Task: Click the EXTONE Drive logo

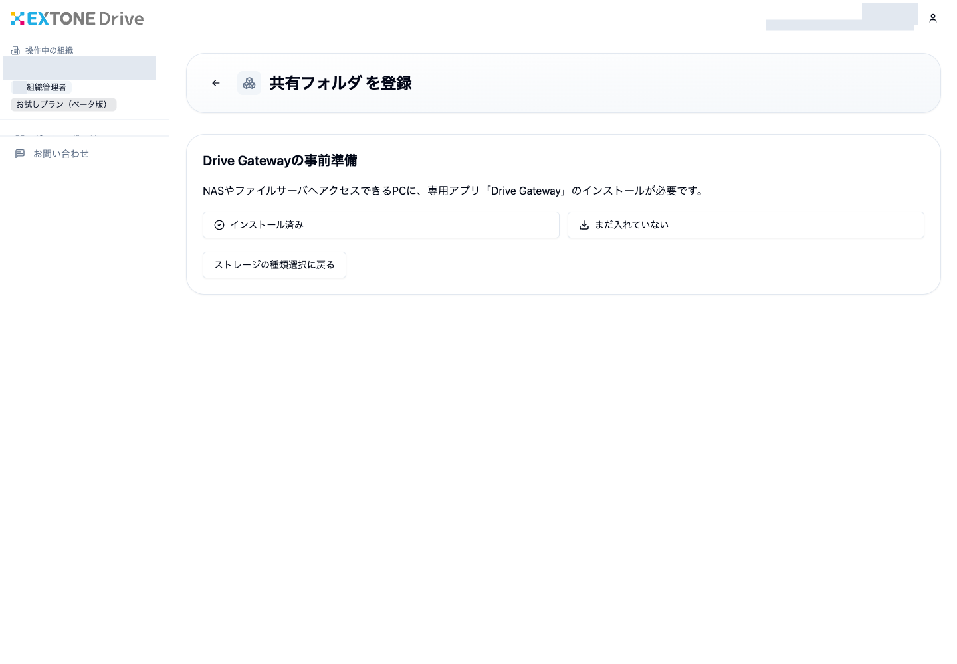Action: coord(77,19)
